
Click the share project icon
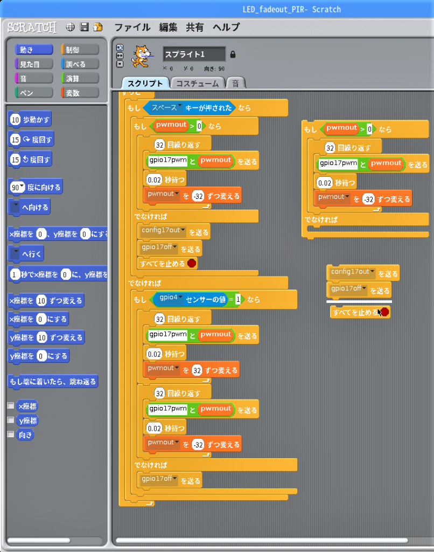pyautogui.click(x=97, y=27)
